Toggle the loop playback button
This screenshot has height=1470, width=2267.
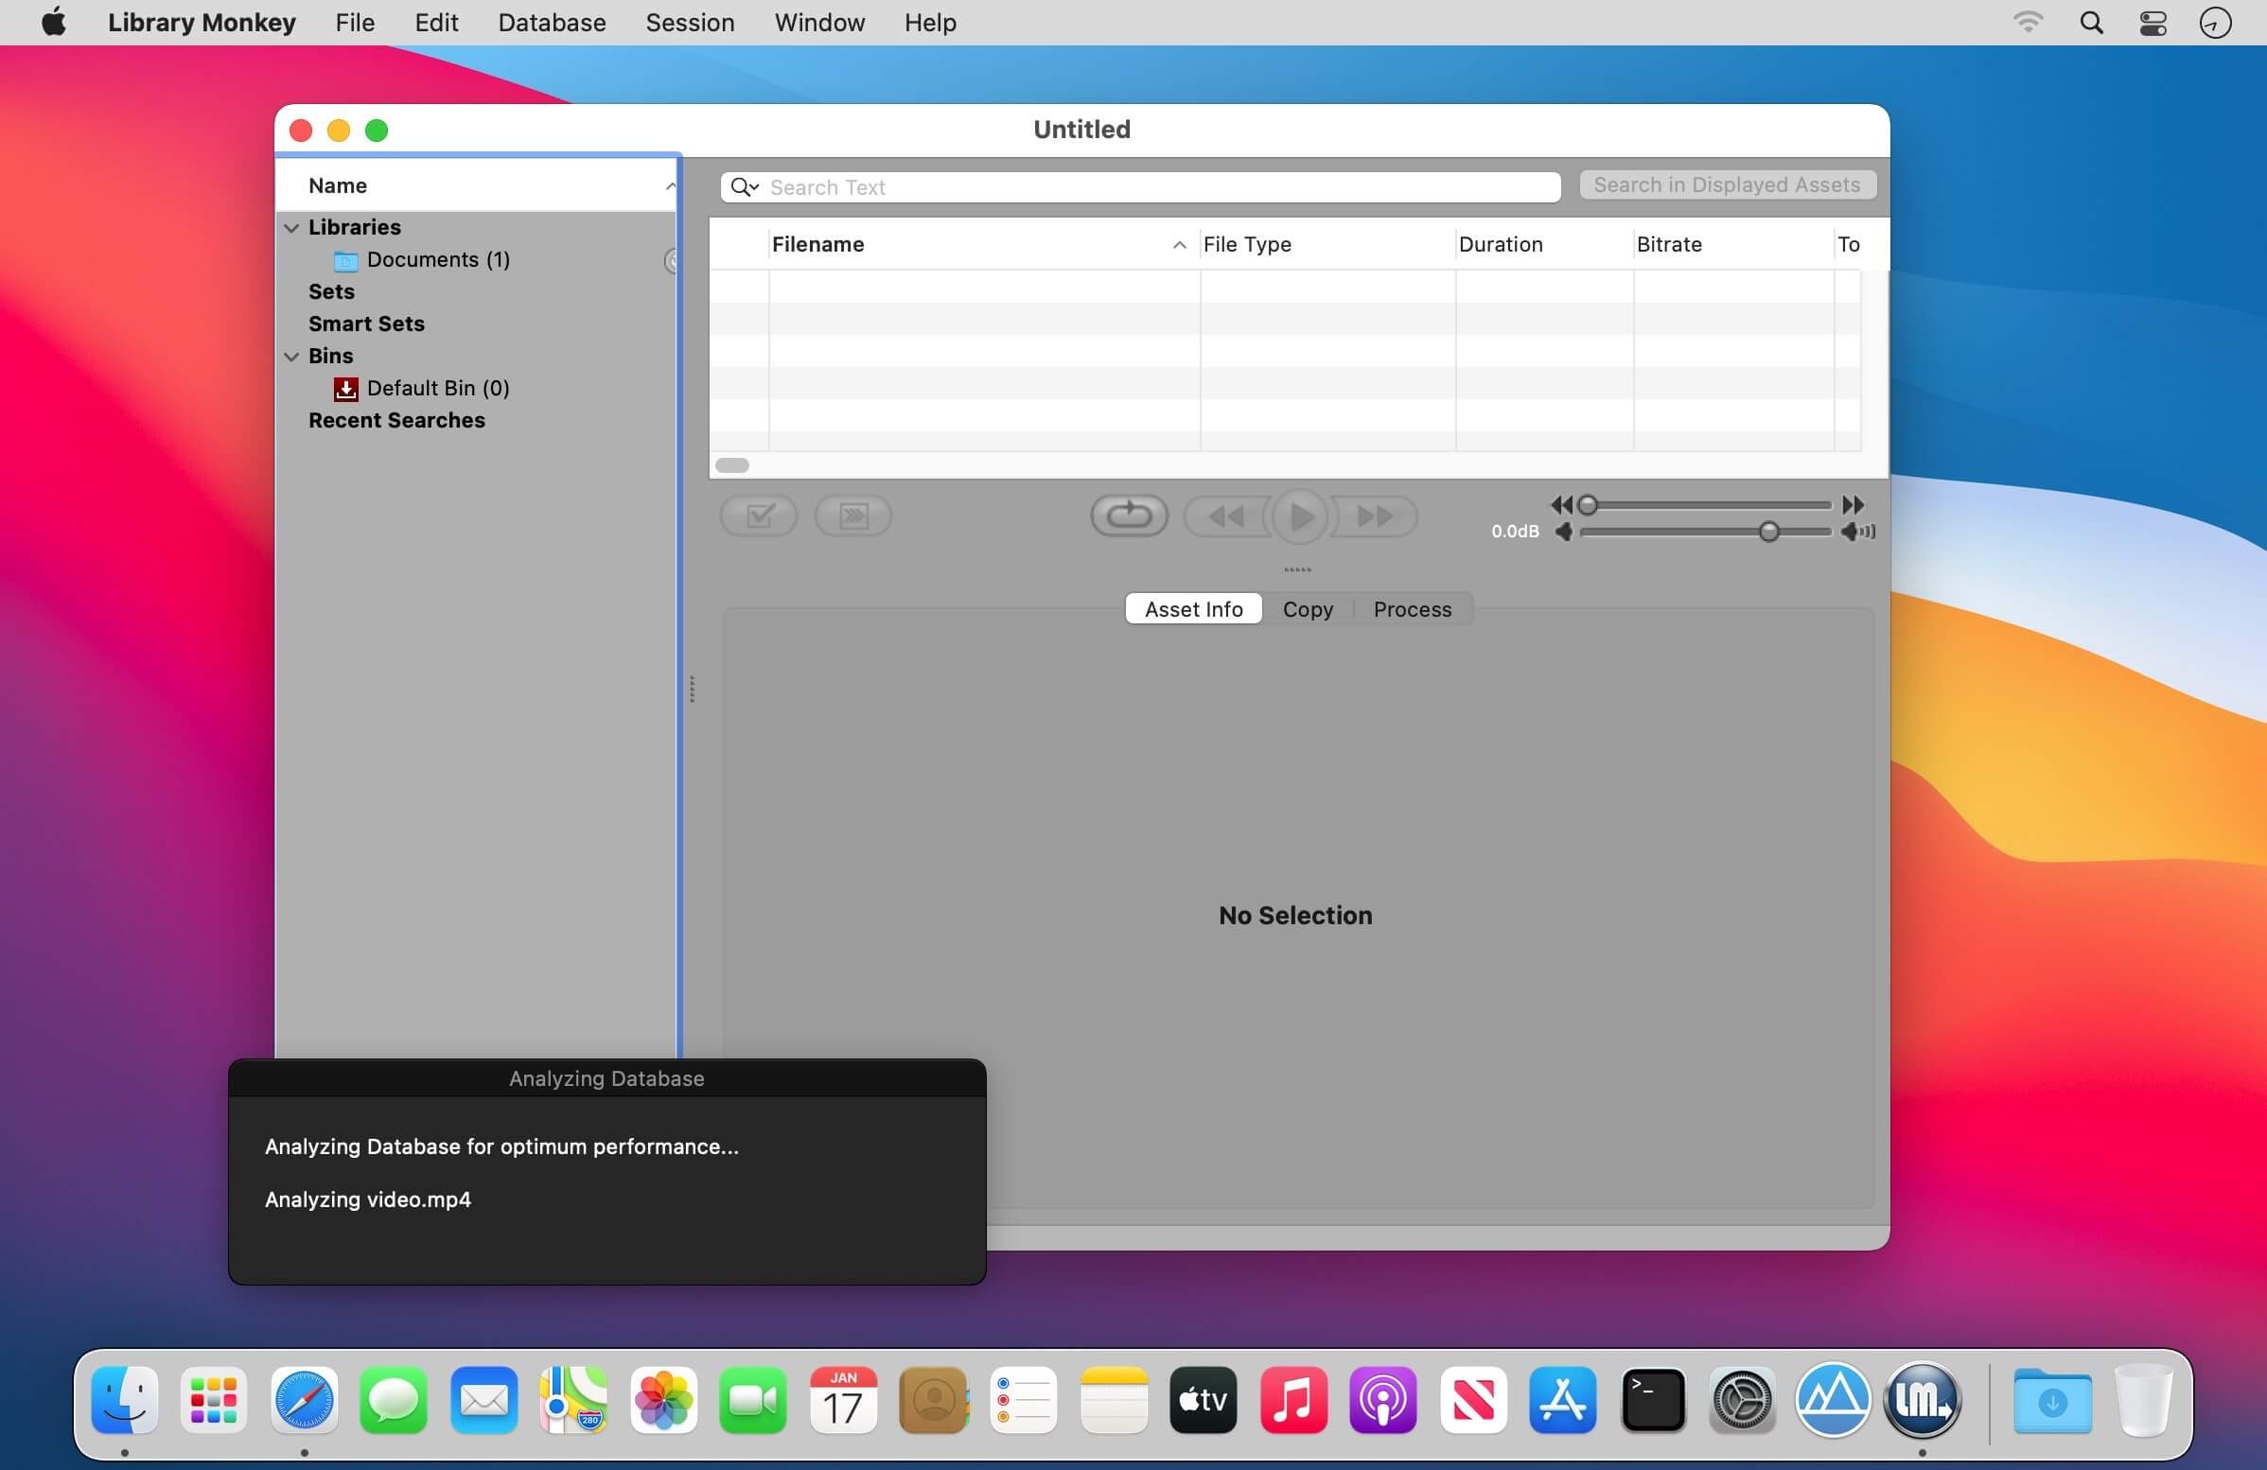tap(1129, 516)
